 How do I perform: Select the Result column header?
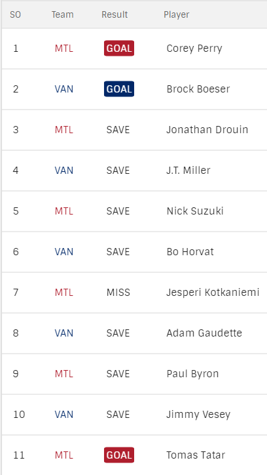(115, 14)
